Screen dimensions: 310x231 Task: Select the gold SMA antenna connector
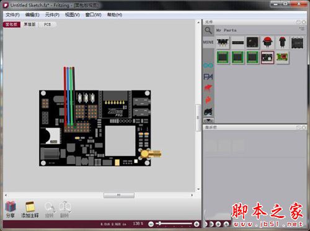point(151,154)
